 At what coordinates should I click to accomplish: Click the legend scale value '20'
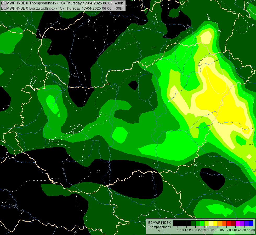point(191,230)
